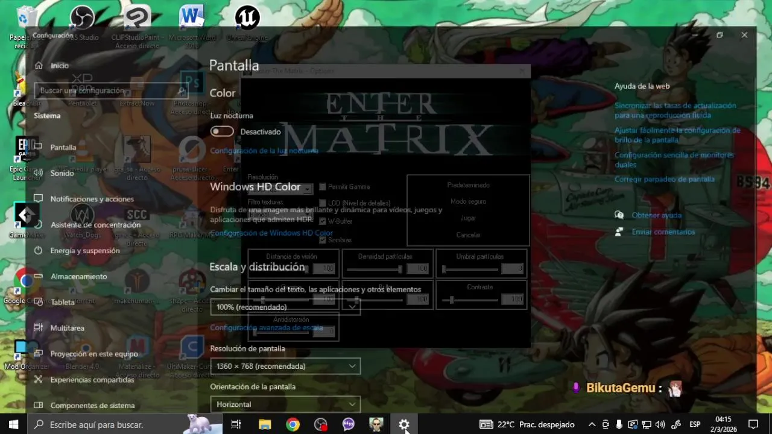The image size is (772, 434).
Task: Open Configuración de la luz nocturna link
Action: point(264,151)
